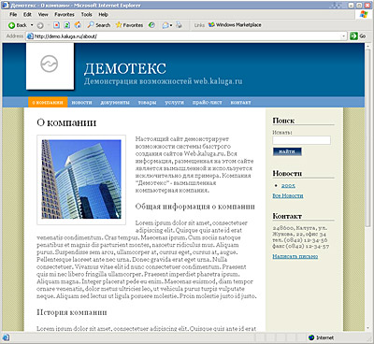
Task: Click the page icon in the status bar
Action: [7, 337]
